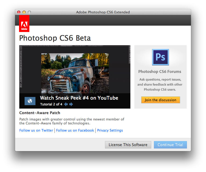Click the Content-Aware Patch heading
This screenshot has width=206, height=172.
click(40, 113)
